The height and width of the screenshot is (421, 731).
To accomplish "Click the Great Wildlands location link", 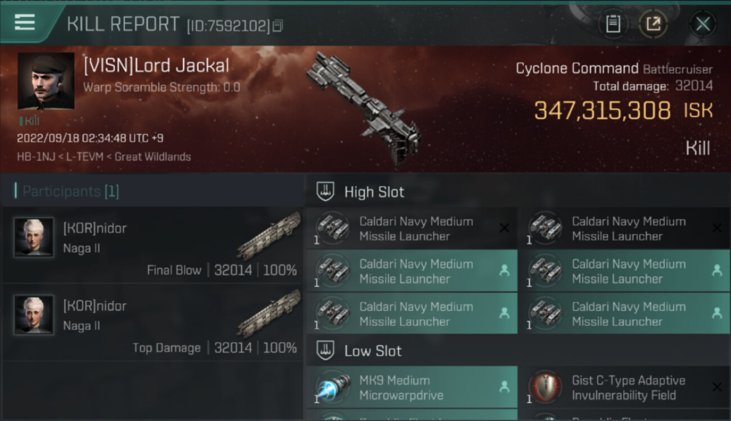I will (x=152, y=157).
